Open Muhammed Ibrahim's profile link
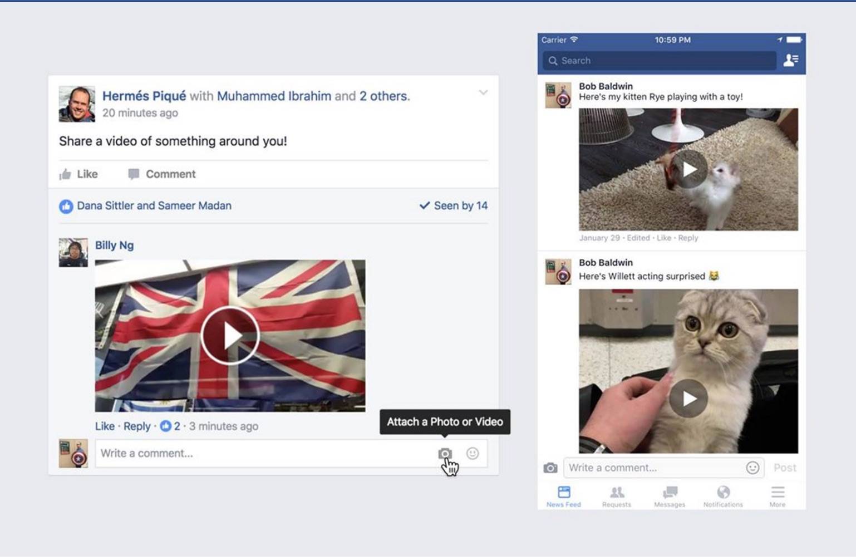Screen dimensions: 856x560 click(x=274, y=96)
